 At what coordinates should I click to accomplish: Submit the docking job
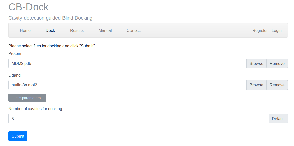(x=18, y=136)
